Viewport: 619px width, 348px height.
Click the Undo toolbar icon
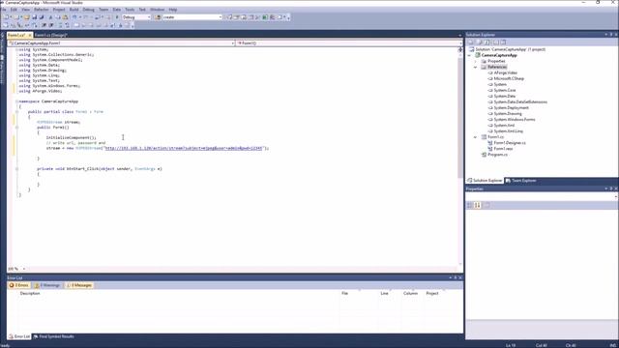(74, 17)
